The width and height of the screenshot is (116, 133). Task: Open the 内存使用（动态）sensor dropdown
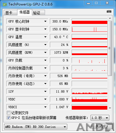point(27,84)
